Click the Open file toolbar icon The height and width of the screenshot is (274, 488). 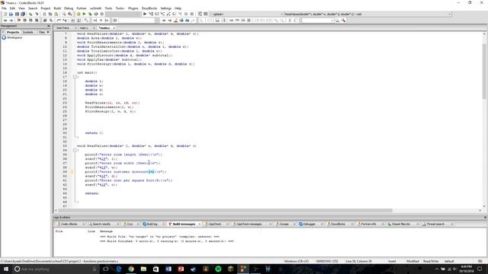[x=11, y=14]
